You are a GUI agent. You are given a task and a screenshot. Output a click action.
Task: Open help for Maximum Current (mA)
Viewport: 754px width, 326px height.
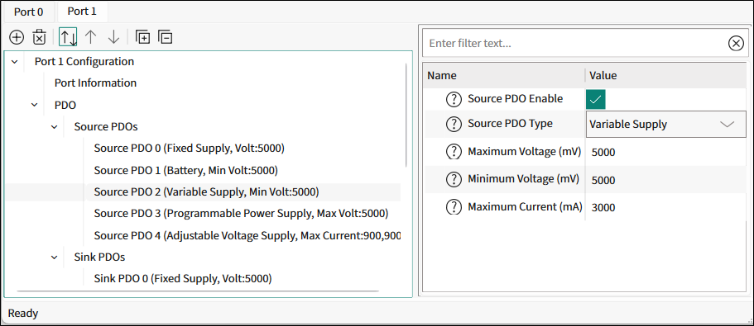tap(454, 207)
